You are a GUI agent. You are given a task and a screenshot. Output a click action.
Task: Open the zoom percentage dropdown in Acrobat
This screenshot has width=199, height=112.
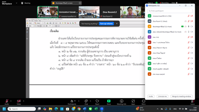coord(53,26)
